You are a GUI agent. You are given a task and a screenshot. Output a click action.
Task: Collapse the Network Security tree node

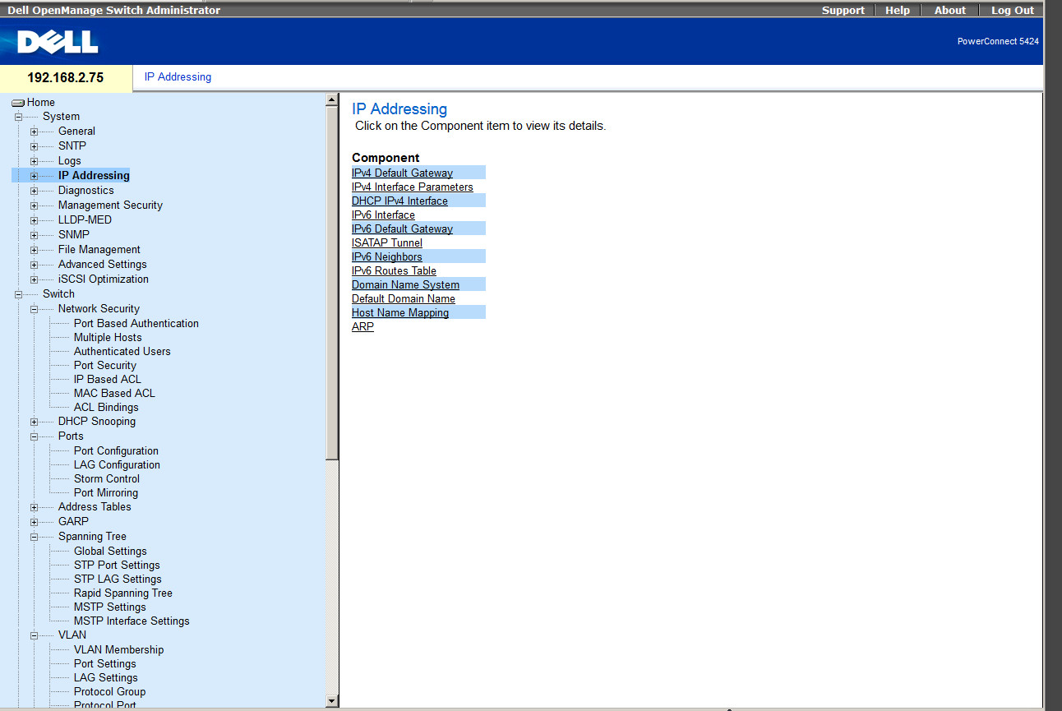pyautogui.click(x=34, y=309)
